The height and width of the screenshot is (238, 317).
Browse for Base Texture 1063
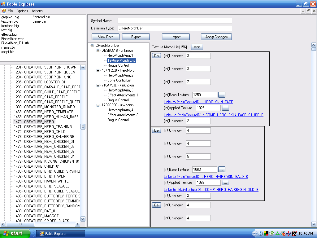222,170
